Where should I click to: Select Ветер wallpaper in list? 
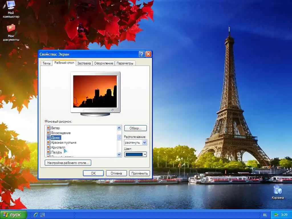point(56,128)
